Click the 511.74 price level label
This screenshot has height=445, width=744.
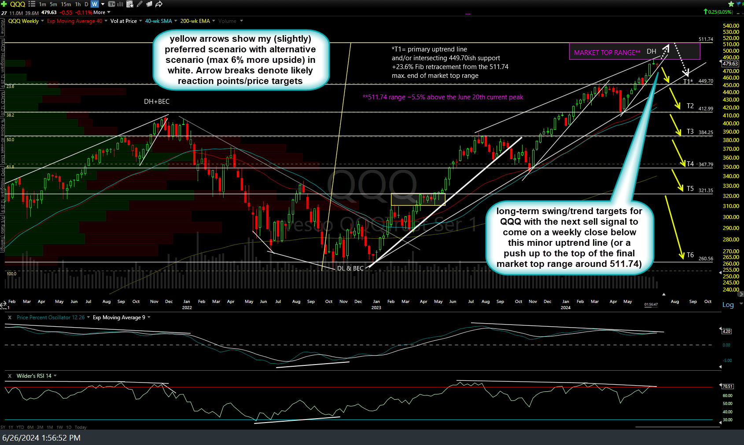click(706, 39)
